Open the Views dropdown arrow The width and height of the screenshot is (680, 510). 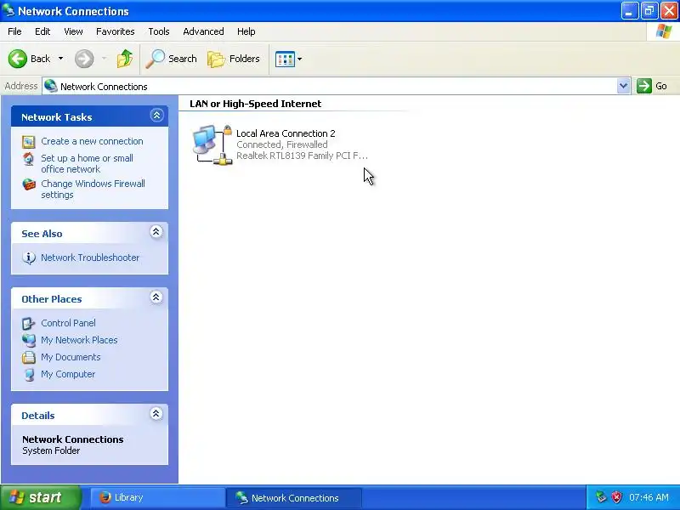pyautogui.click(x=299, y=59)
